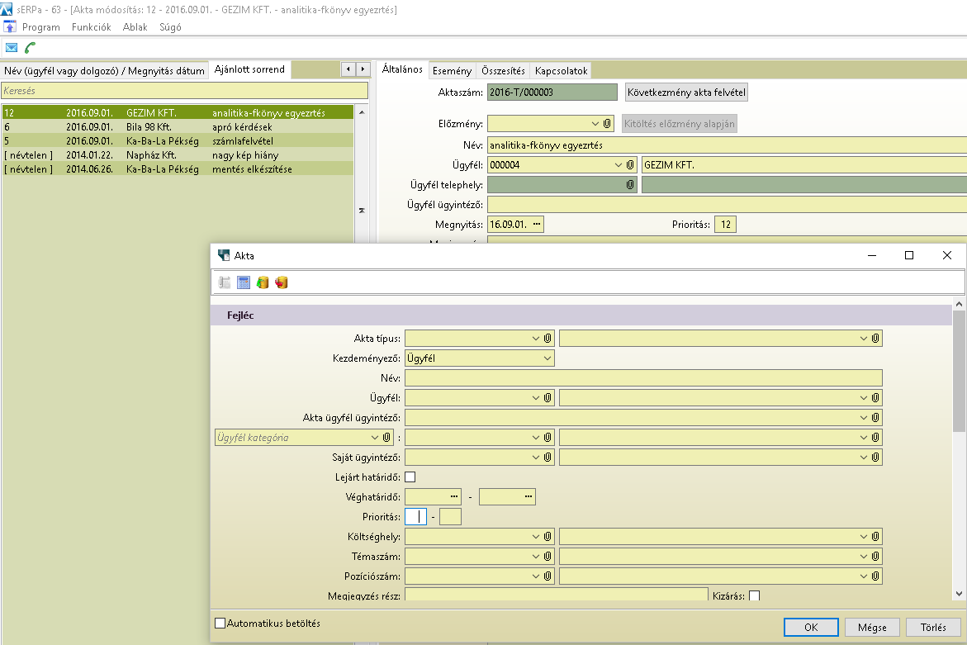
Task: Open Megnyitás date picker ellipsis button
Action: [537, 224]
